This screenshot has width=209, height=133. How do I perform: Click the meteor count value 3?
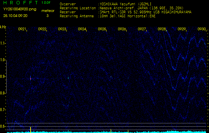pos(47,16)
